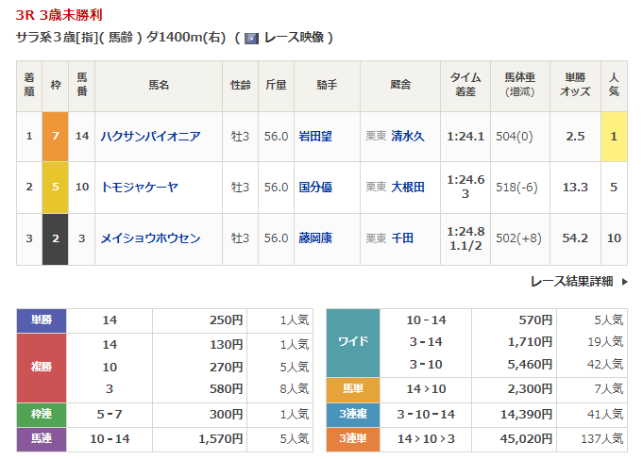This screenshot has width=643, height=459.
Task: Click the race video camera icon
Action: [251, 38]
